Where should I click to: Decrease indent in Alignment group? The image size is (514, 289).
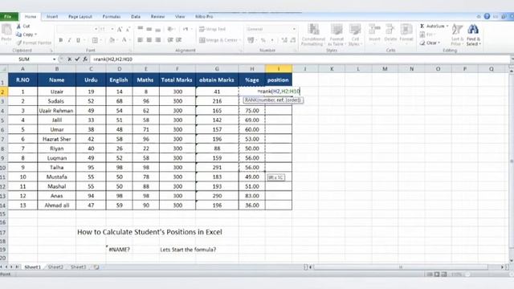tap(170, 40)
